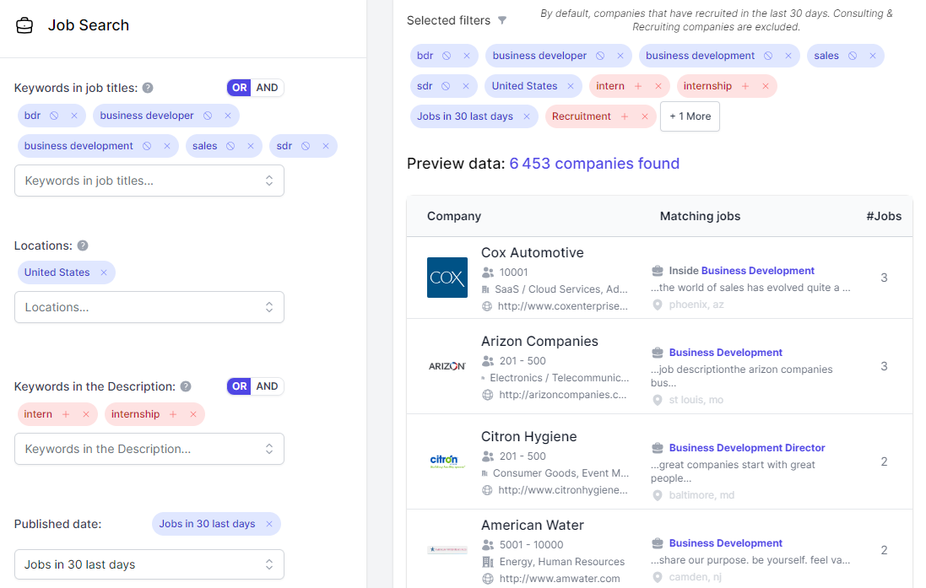Exclude 'business developer' in left panel
926x588 pixels.
[208, 116]
